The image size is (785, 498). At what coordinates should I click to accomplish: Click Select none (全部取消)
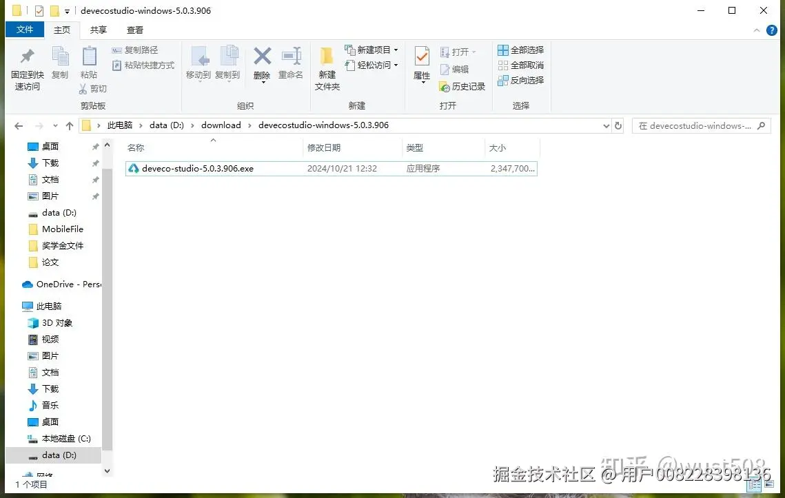[x=520, y=65]
